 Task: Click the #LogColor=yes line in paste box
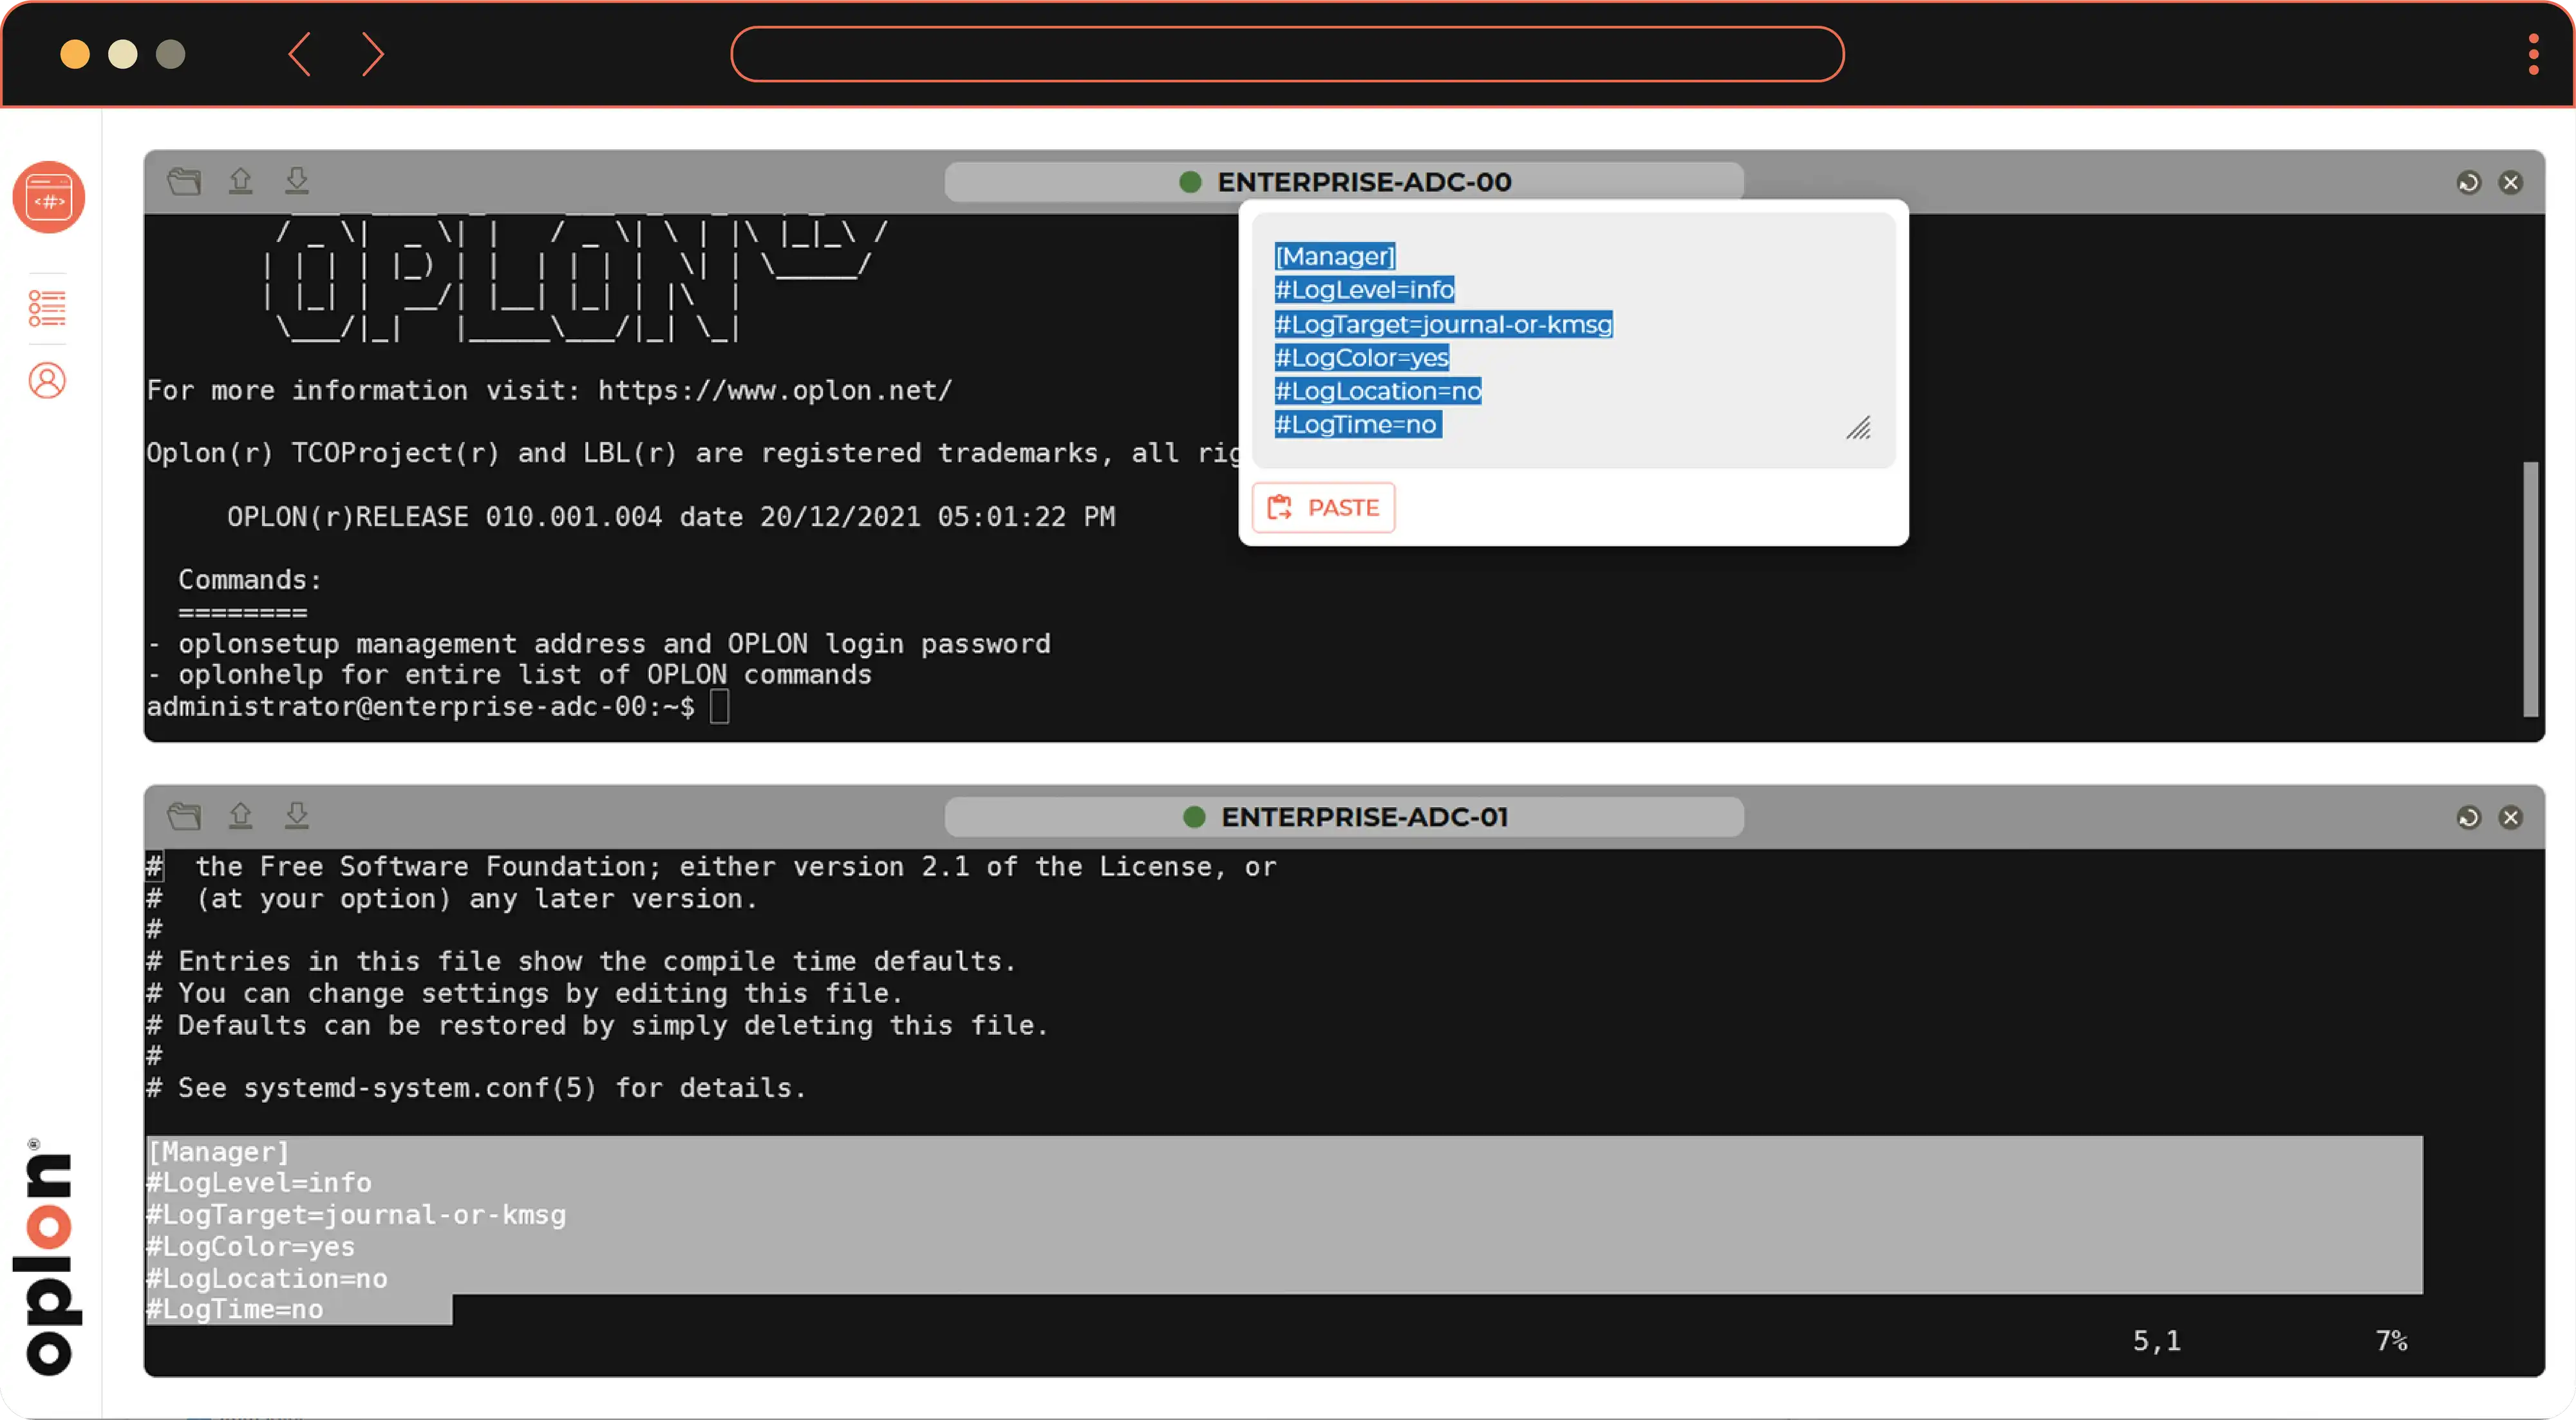(1361, 357)
